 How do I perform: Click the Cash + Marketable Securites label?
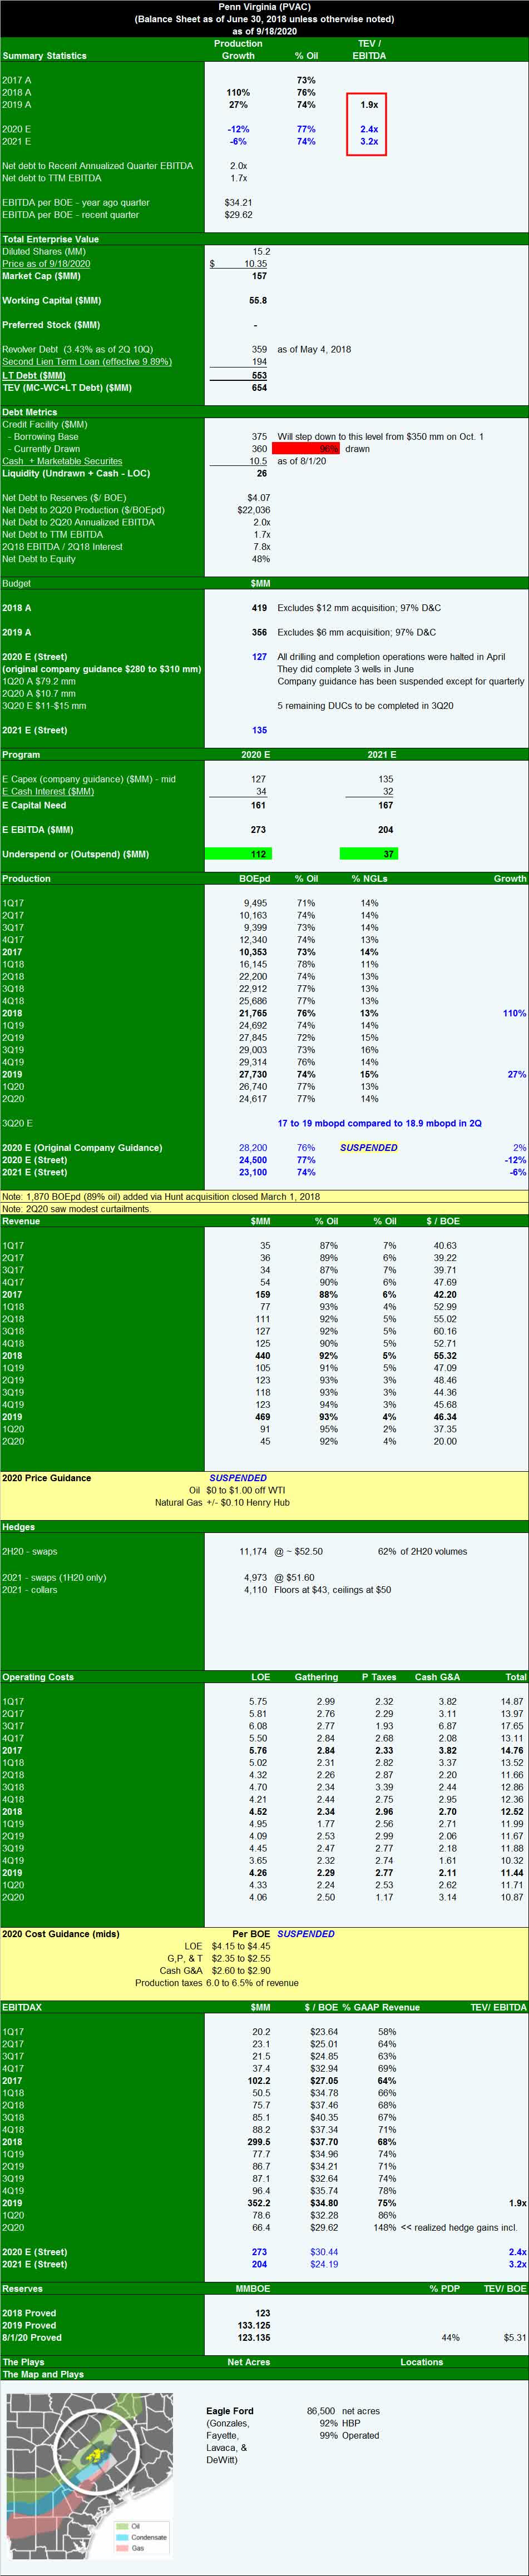[62, 461]
